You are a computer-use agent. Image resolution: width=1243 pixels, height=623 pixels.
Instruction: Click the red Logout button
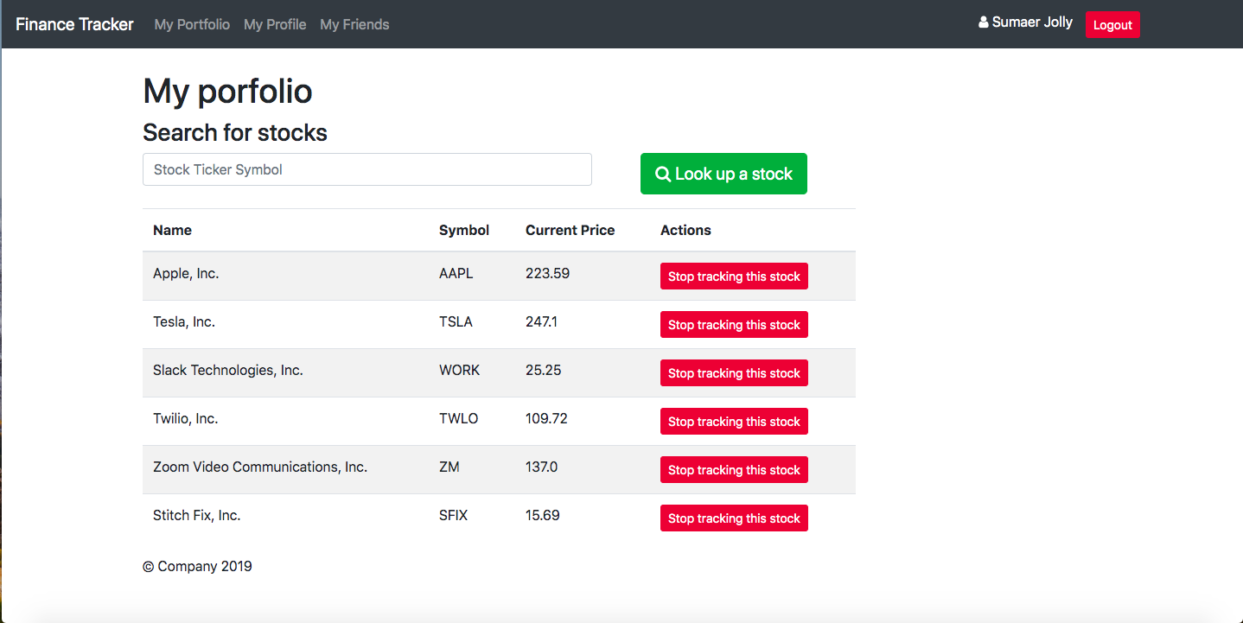tap(1112, 25)
